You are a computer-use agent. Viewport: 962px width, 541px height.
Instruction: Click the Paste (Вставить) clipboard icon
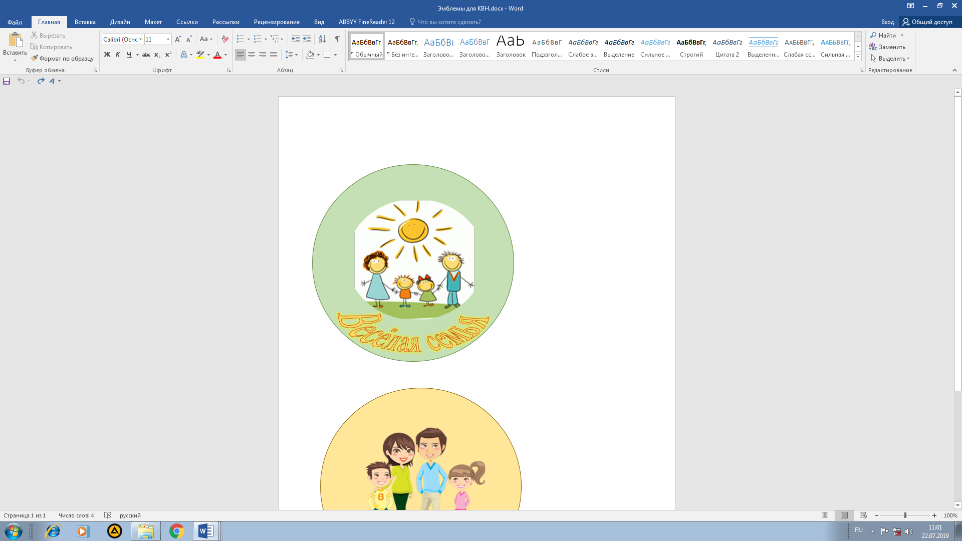pos(16,40)
